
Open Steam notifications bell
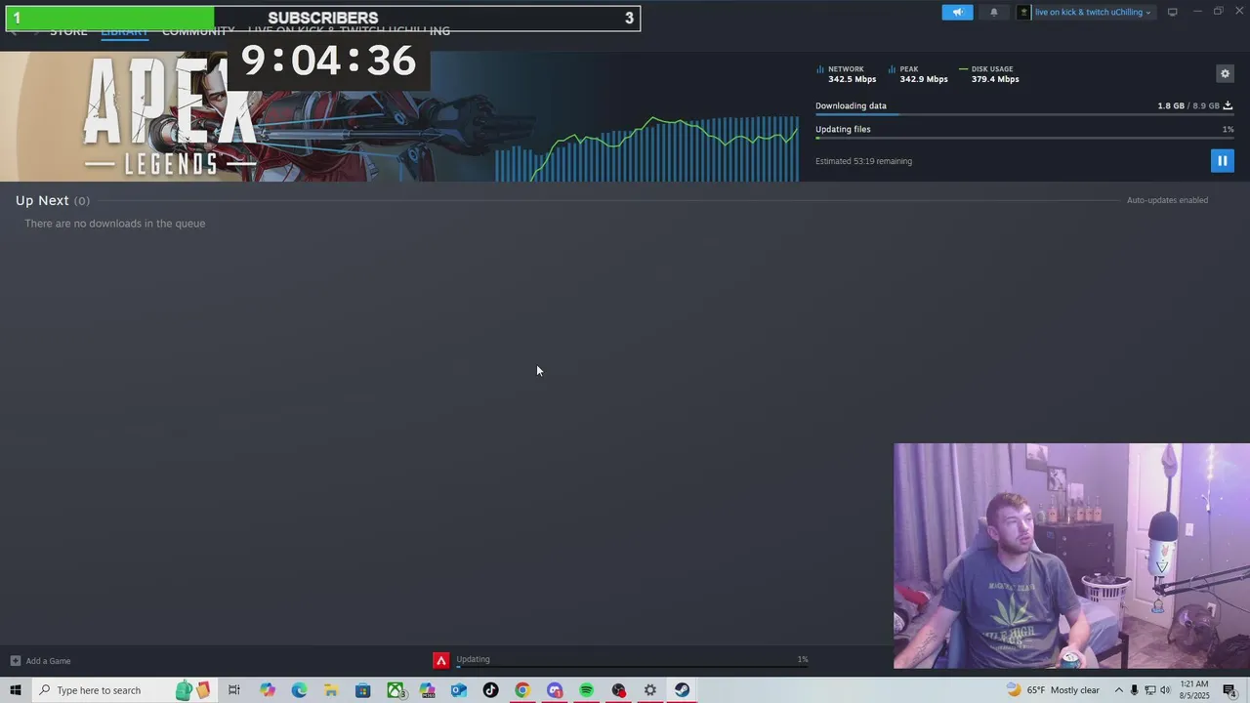994,12
